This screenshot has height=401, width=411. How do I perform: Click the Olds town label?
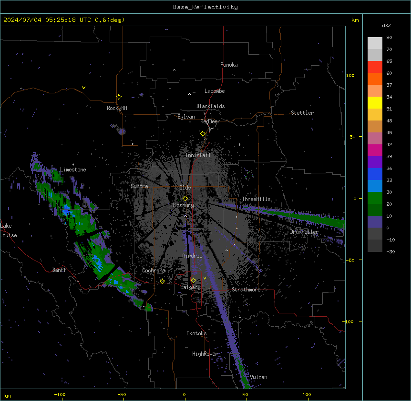coord(185,188)
